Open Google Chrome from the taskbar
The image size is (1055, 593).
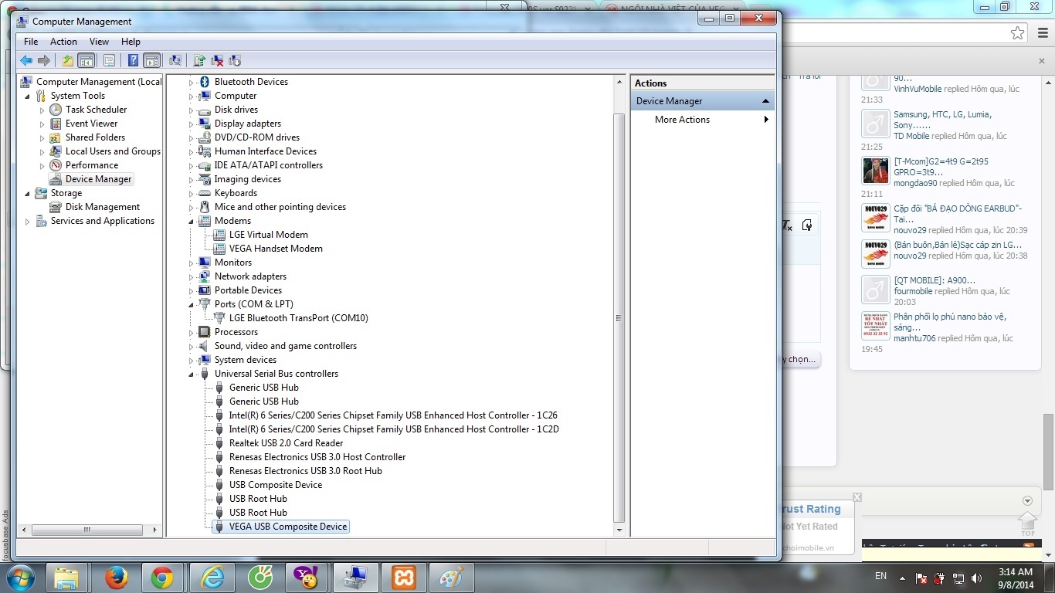[x=162, y=578]
